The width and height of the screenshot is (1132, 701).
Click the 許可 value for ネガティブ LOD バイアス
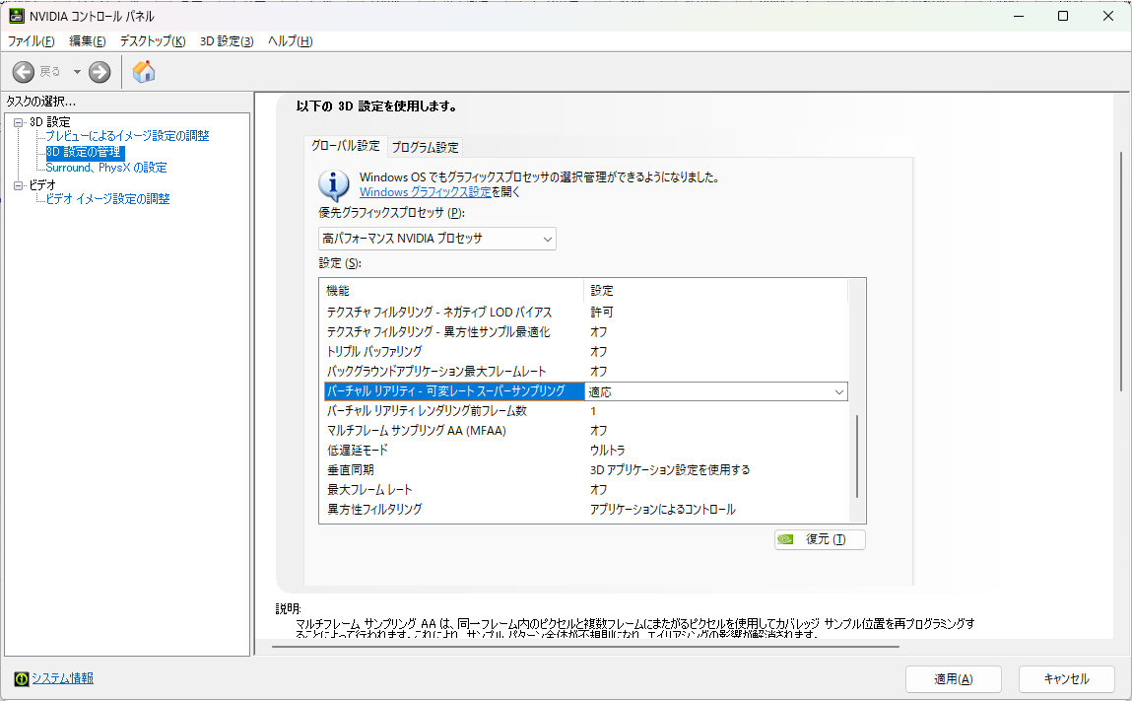tap(601, 313)
